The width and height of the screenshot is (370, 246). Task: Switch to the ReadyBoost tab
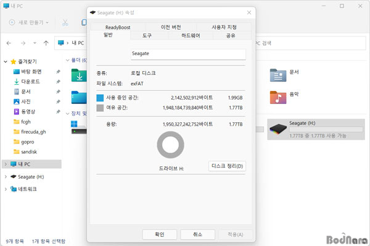(118, 27)
